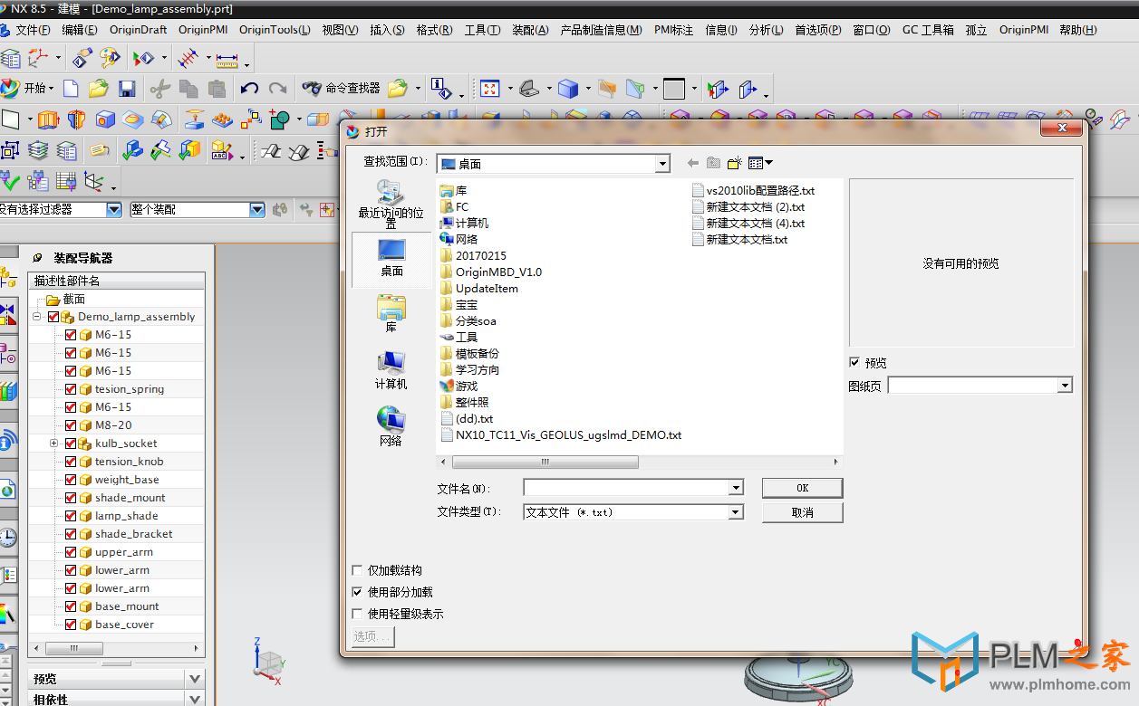
Task: Toggle the 使用部分加载 checkbox
Action: tap(357, 592)
